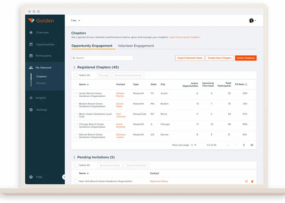Toggle Select All for Registered Chapters
Image resolution: width=285 pixels, height=203 pixels.
(x=76, y=75)
